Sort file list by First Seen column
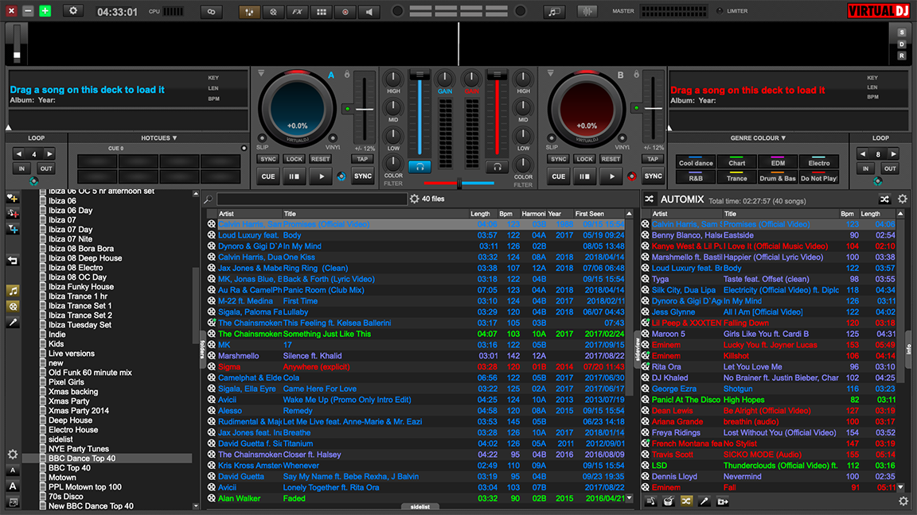This screenshot has width=917, height=515. coord(598,214)
